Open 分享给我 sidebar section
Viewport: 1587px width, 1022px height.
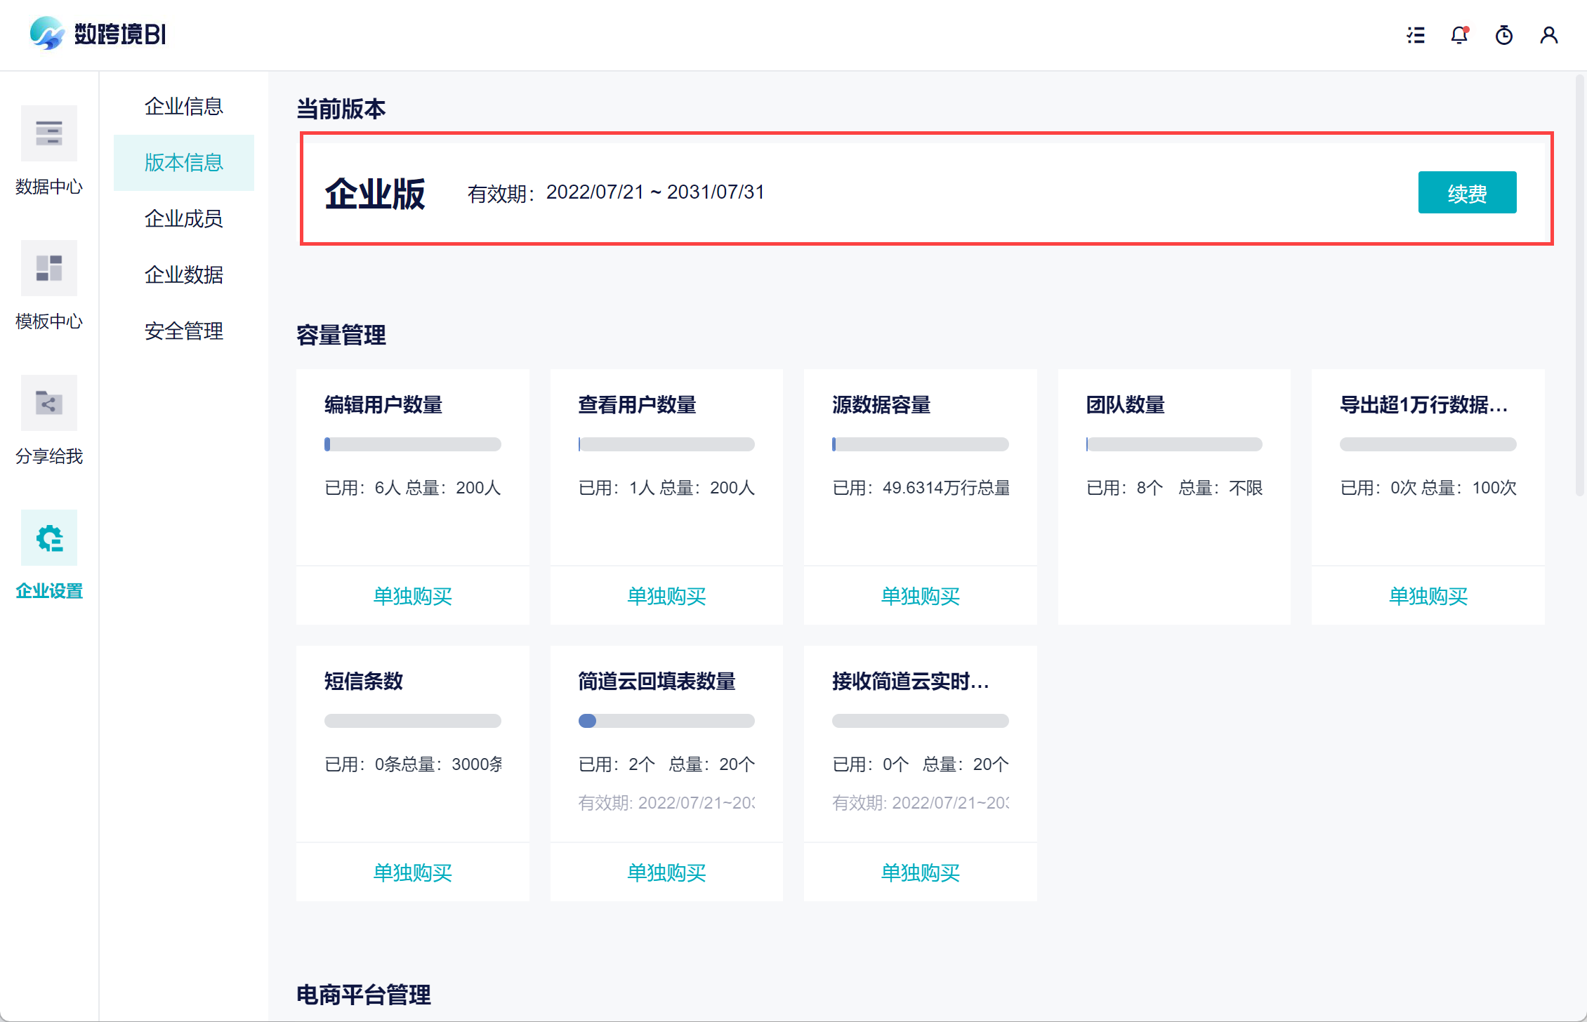click(48, 403)
